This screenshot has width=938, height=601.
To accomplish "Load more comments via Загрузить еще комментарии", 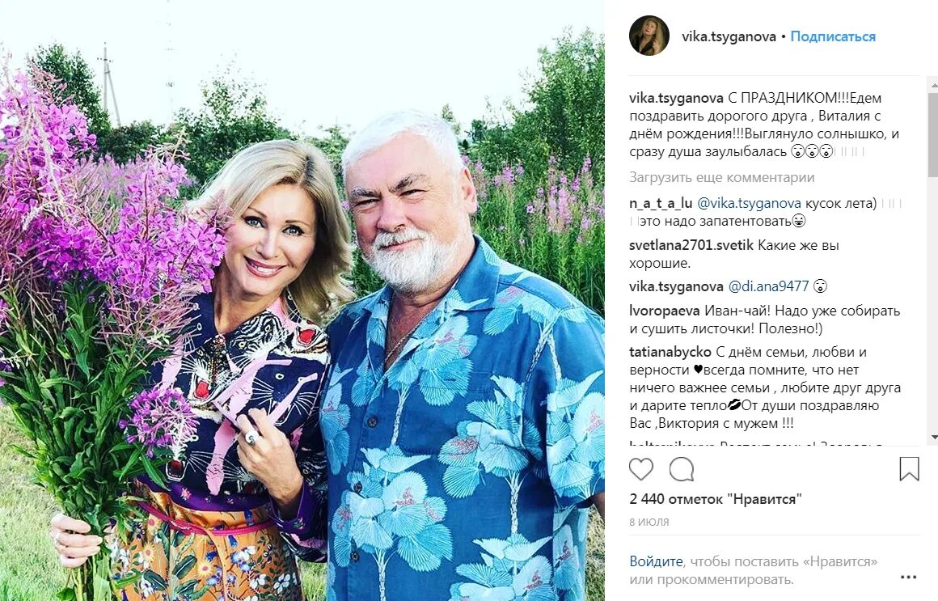I will click(721, 177).
